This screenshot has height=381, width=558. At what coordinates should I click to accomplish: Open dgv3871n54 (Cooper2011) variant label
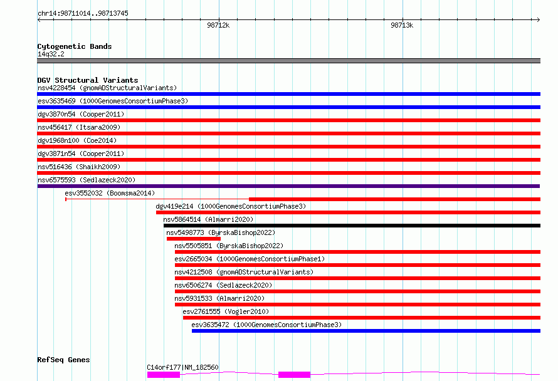(81, 154)
